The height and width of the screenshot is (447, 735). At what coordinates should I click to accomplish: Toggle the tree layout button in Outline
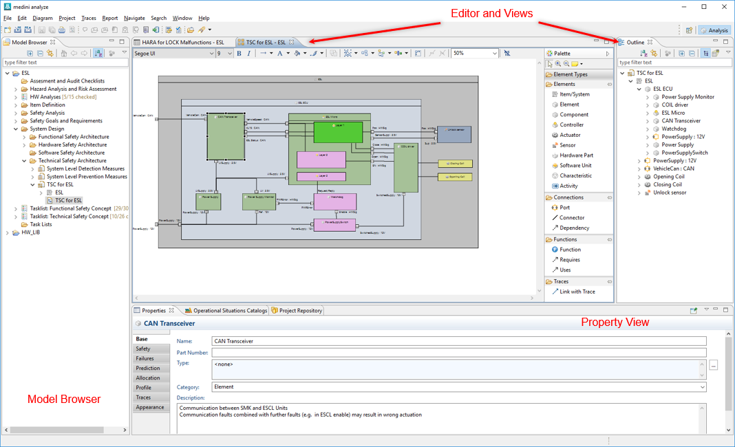pyautogui.click(x=706, y=53)
